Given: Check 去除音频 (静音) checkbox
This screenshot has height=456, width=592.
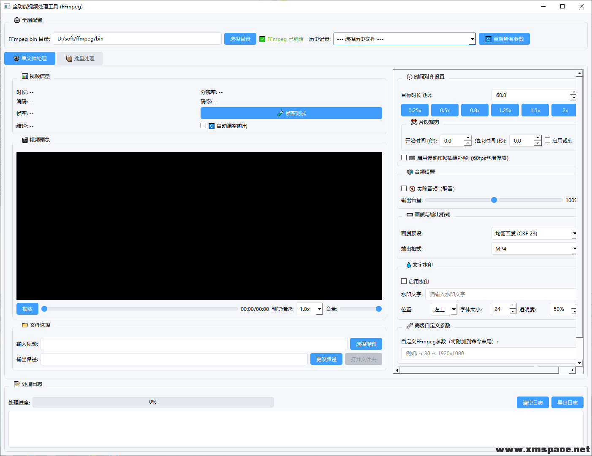Looking at the screenshot, I should tap(404, 189).
